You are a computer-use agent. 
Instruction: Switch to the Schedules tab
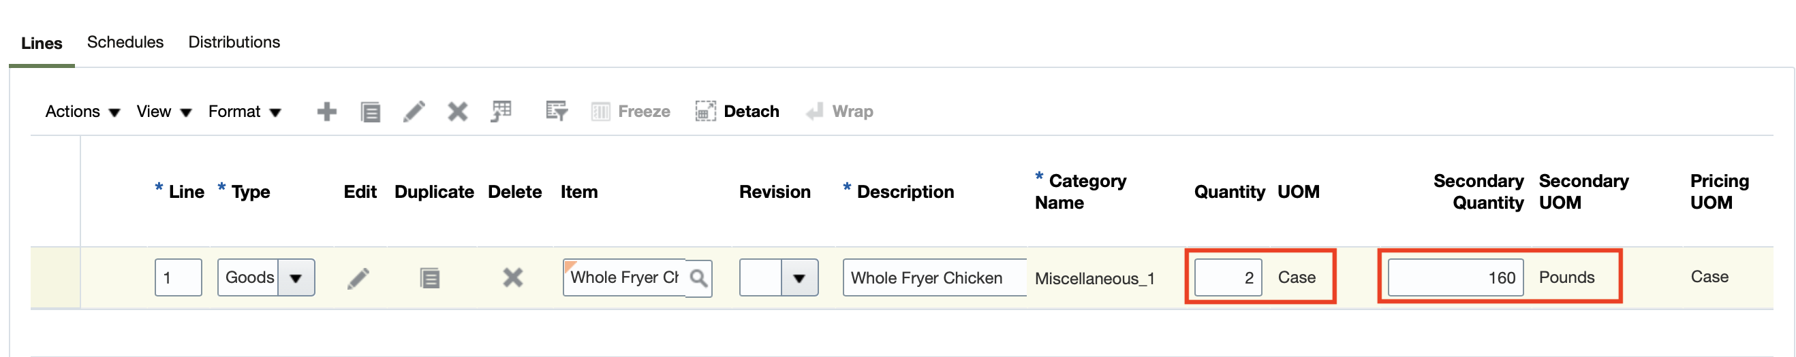(125, 42)
